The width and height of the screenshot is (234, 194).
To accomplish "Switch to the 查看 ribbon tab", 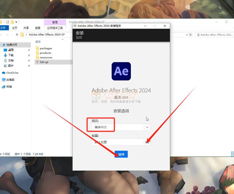I will click(38, 28).
